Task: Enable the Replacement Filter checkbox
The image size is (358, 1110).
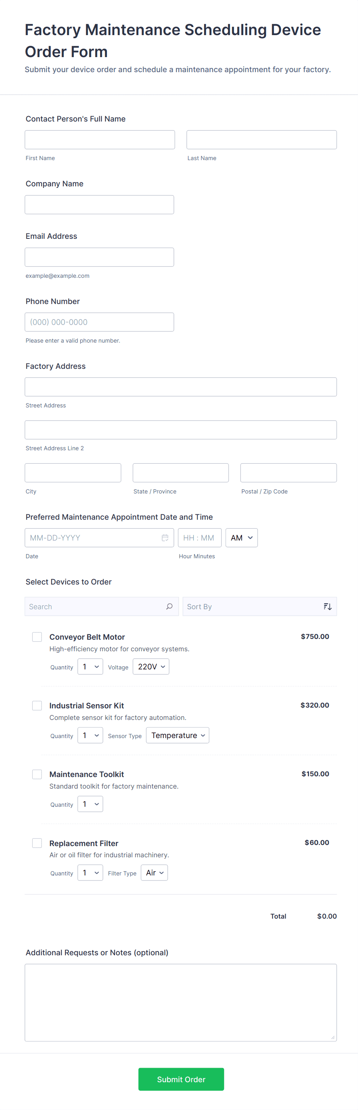Action: tap(37, 843)
